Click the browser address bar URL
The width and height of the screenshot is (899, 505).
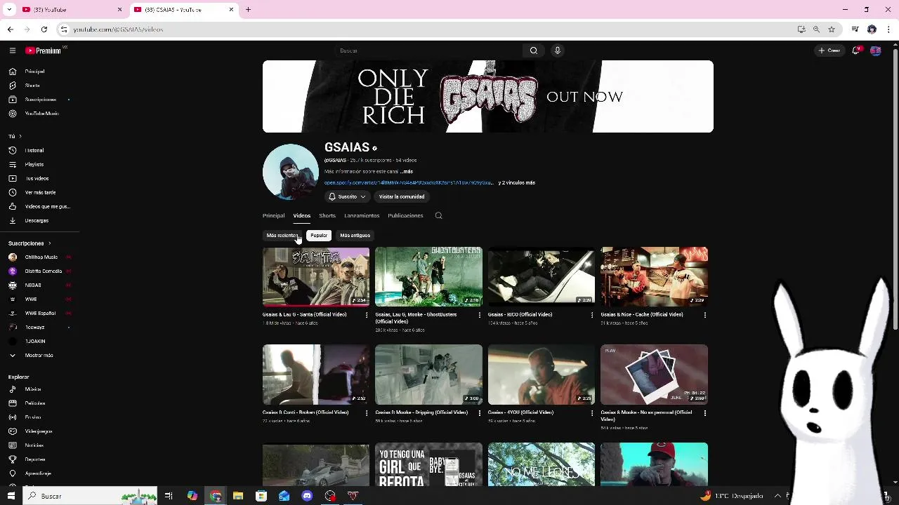tap(118, 29)
